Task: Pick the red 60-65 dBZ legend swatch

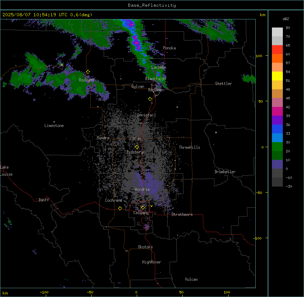Action: click(x=277, y=50)
